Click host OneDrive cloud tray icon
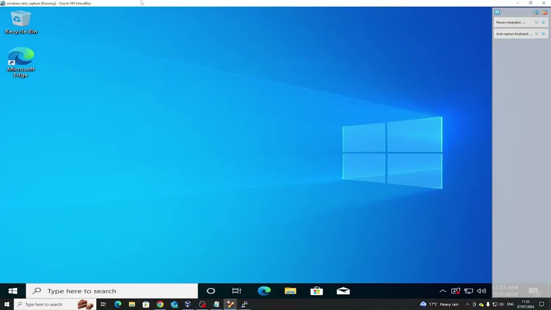This screenshot has height=310, width=551. click(x=481, y=304)
